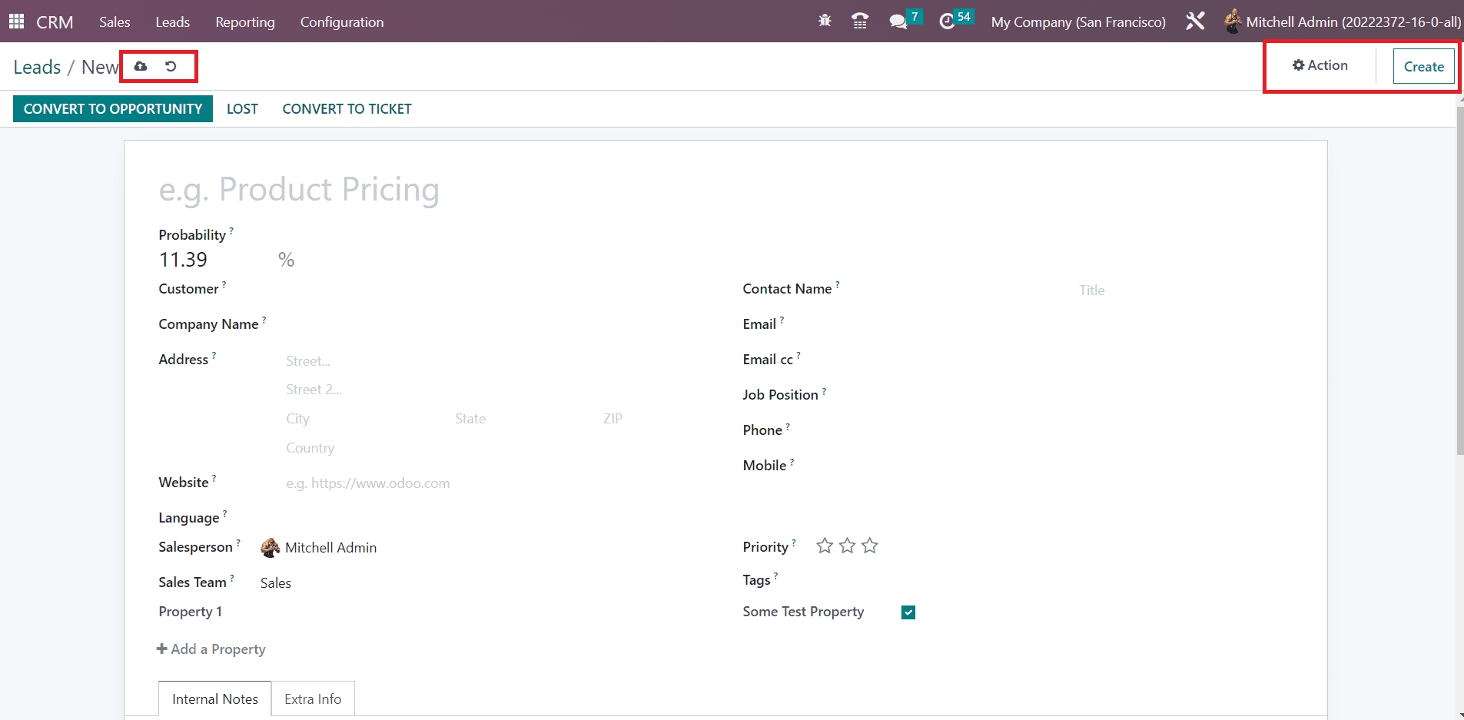Screen dimensions: 1464x720
Task: Click the Convert to Opportunity button
Action: click(x=113, y=109)
